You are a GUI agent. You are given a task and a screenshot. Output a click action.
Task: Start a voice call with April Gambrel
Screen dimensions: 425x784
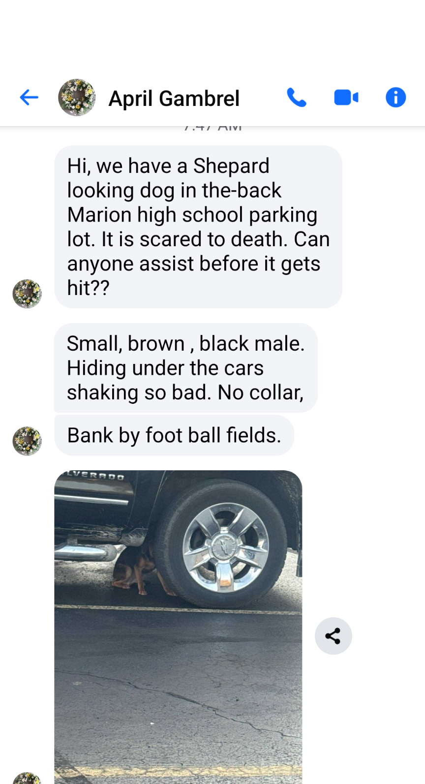click(297, 98)
